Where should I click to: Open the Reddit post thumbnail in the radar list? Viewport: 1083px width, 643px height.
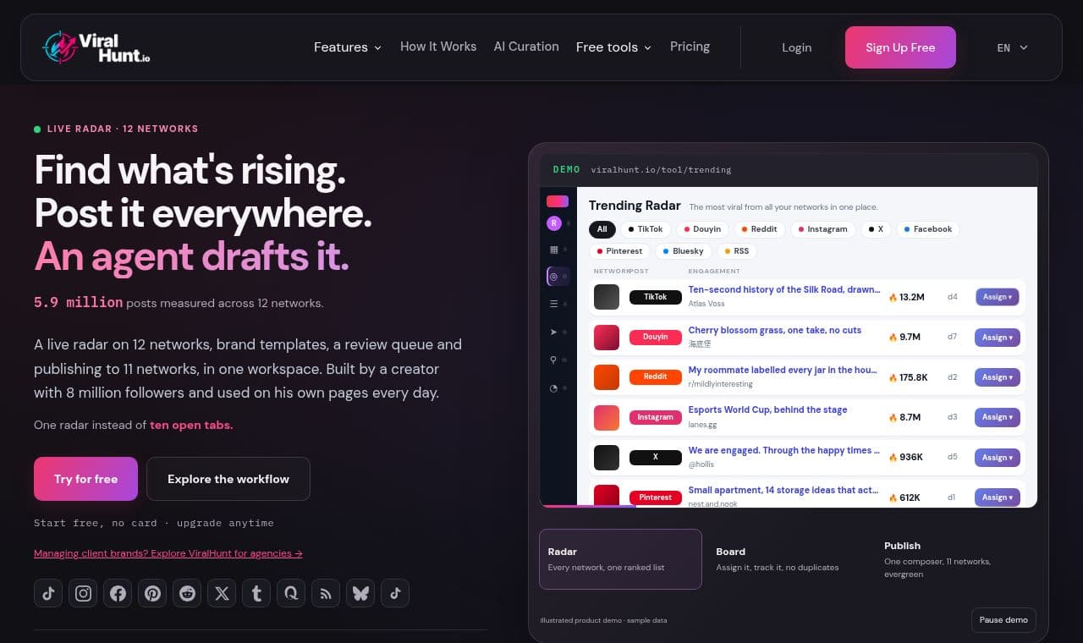tap(607, 377)
